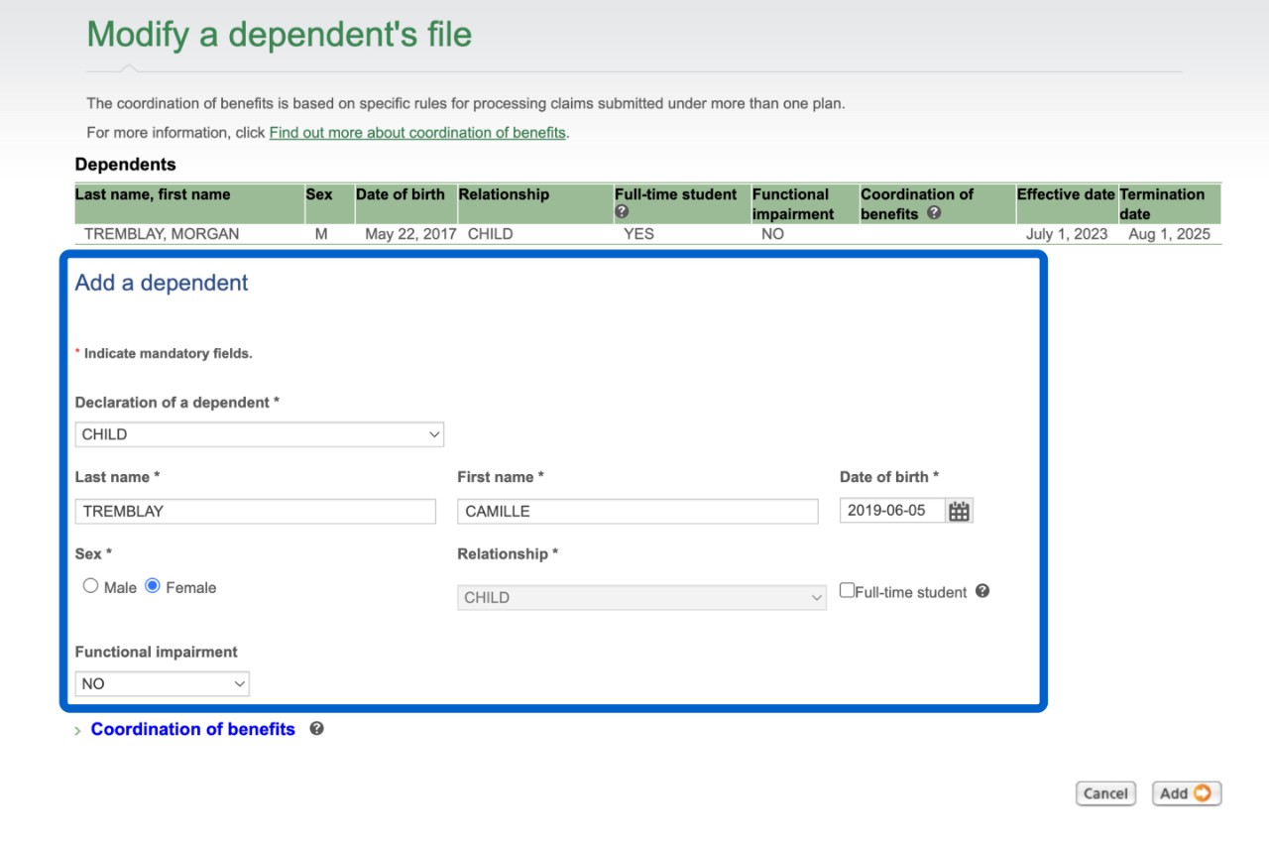
Task: Expand the Coordination of benefits section
Action: click(x=192, y=729)
